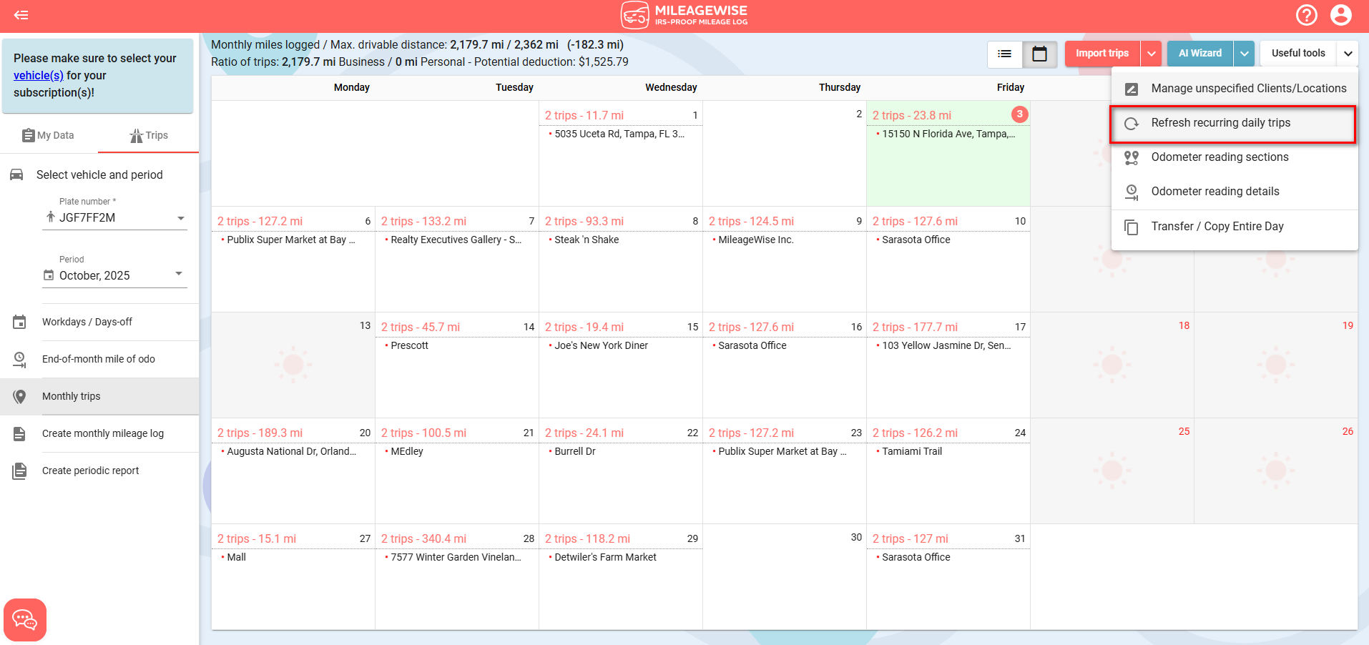Click the Import trips button
The height and width of the screenshot is (645, 1369).
tap(1102, 54)
